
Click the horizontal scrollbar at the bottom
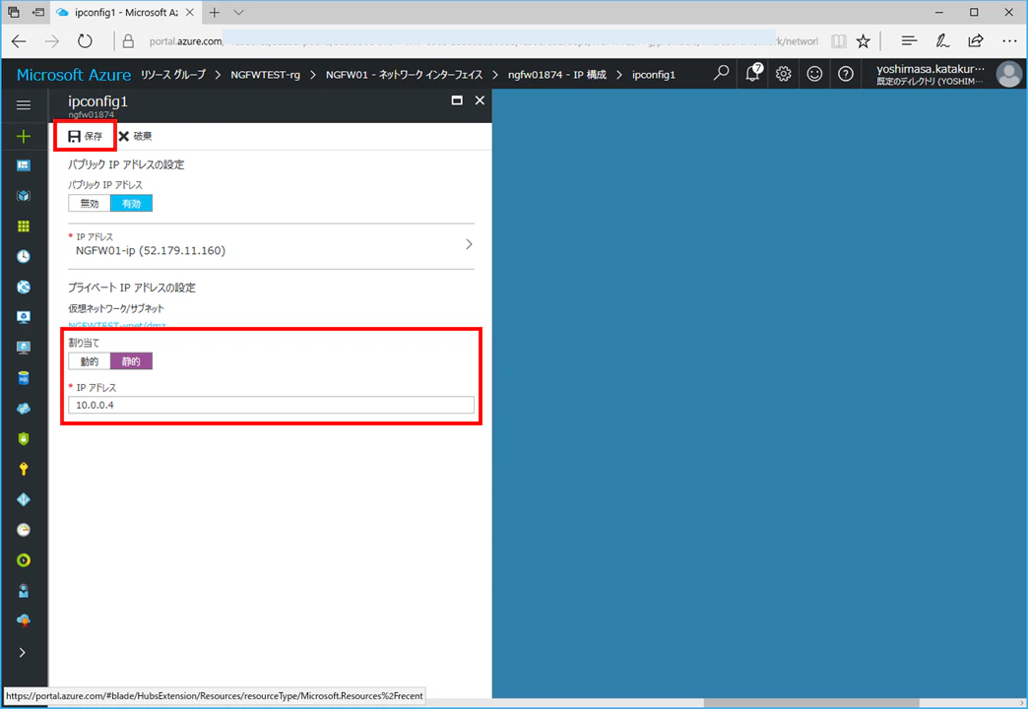pyautogui.click(x=811, y=703)
